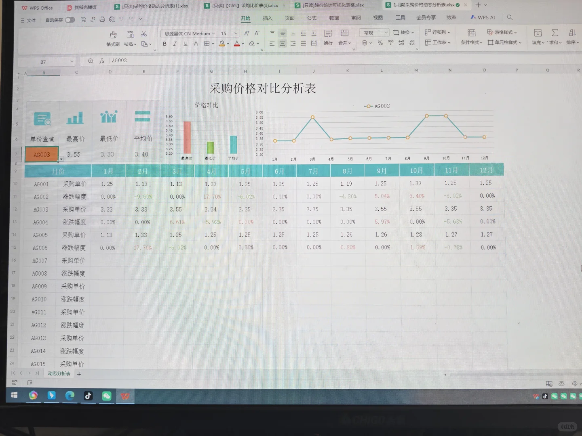Open WeChat from the taskbar
This screenshot has height=436, width=582.
[x=106, y=396]
